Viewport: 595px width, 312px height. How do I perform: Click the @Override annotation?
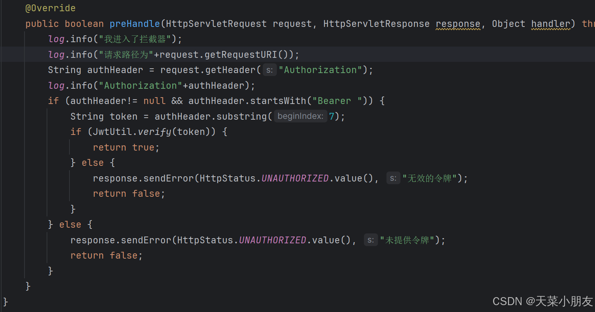coord(50,8)
